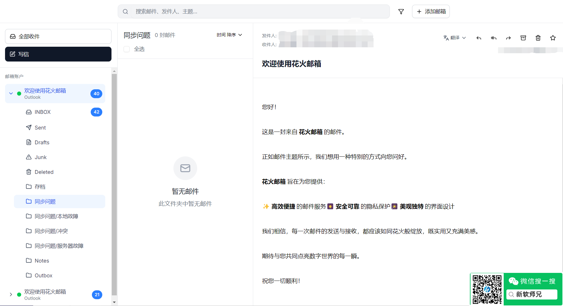Tick the 全选 select-all checkbox
Image resolution: width=563 pixels, height=306 pixels.
pos(127,49)
